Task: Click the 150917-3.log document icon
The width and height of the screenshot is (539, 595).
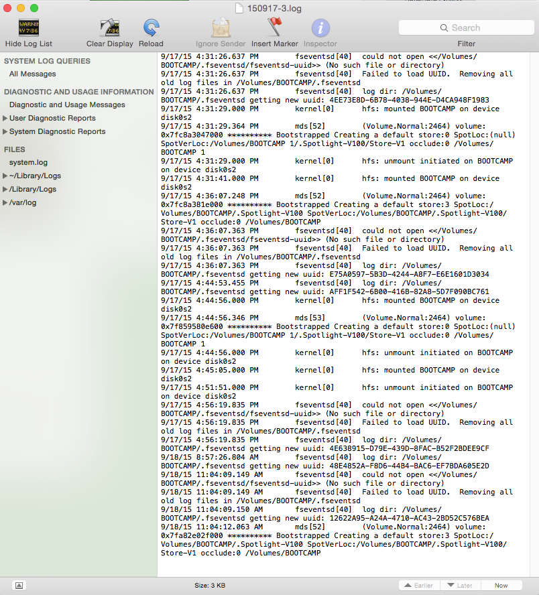Action: [239, 8]
